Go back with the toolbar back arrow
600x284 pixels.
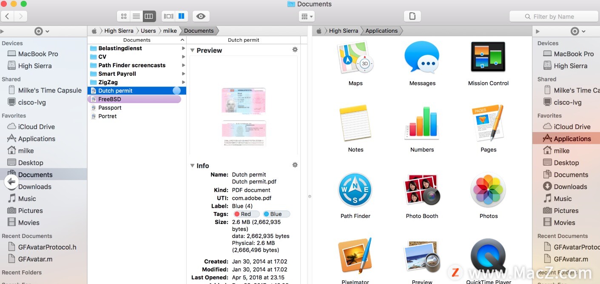coord(8,16)
